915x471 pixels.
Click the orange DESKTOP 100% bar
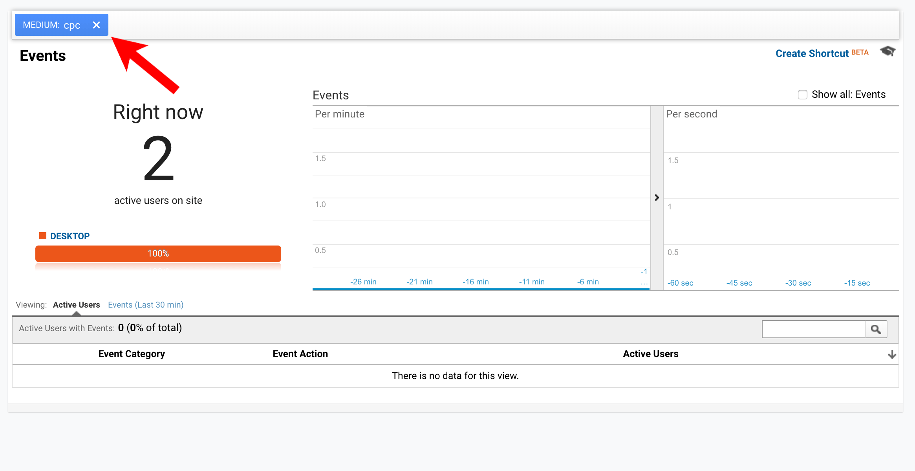coord(157,253)
